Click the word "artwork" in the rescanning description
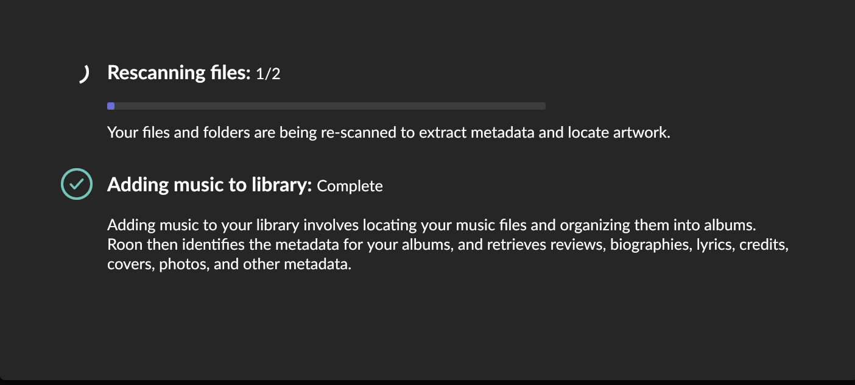The height and width of the screenshot is (385, 855). pyautogui.click(x=644, y=132)
